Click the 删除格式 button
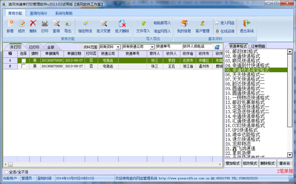This screenshot has width=296, height=184. click(x=267, y=163)
